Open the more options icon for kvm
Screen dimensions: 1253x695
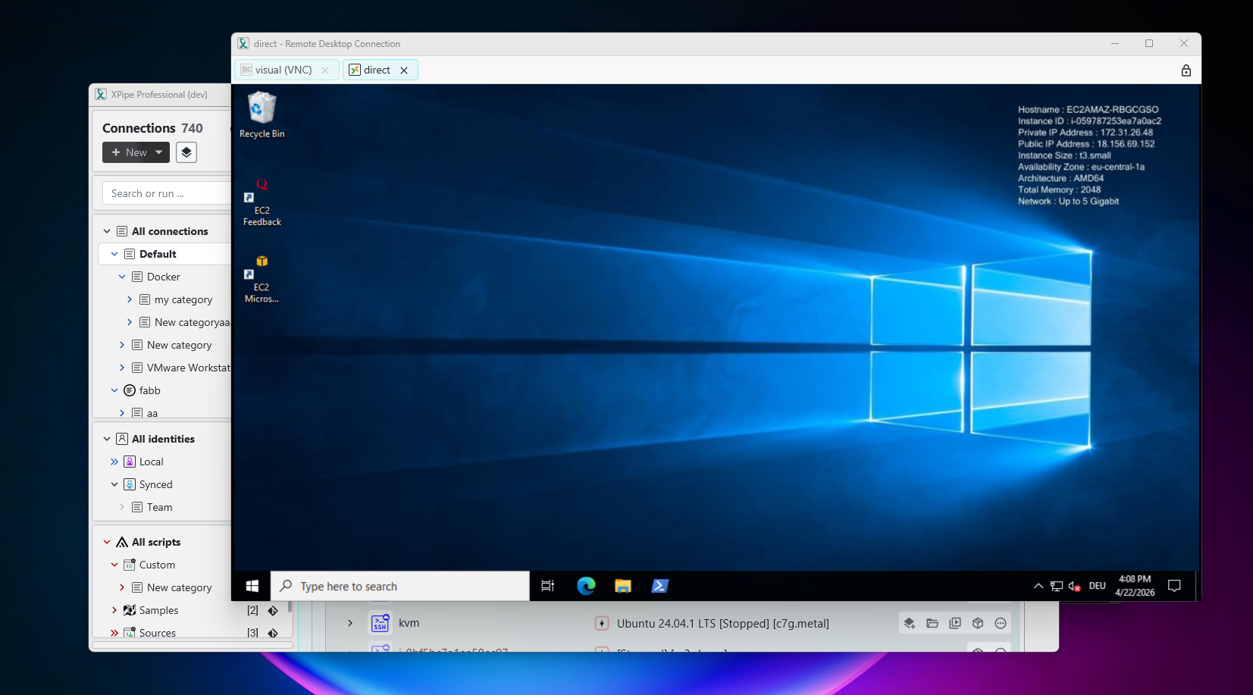[x=1001, y=623]
